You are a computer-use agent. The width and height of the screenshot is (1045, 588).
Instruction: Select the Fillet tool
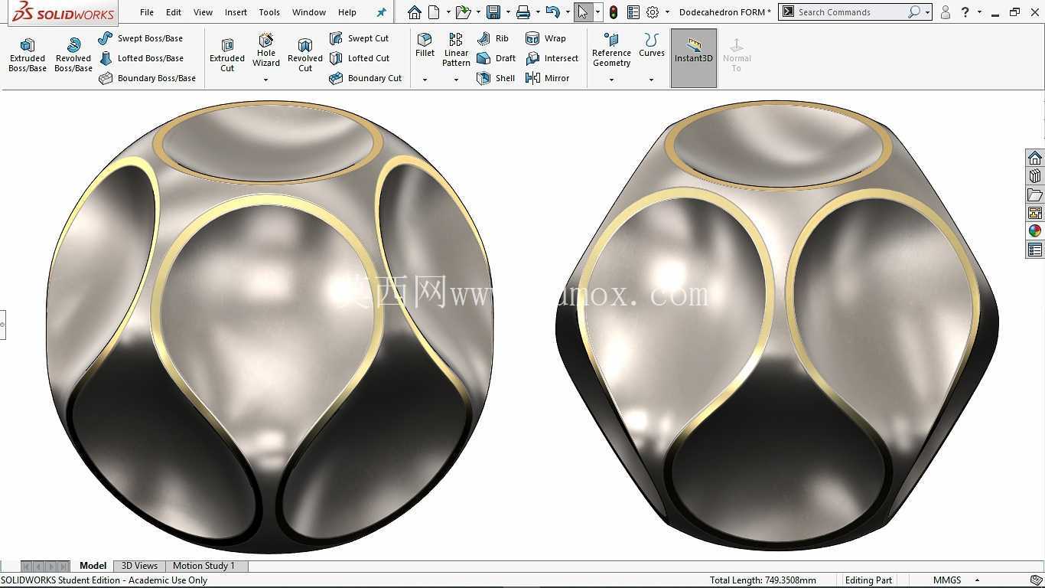425,45
